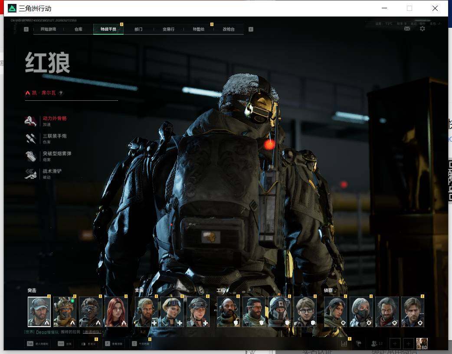Click the next-tab key icon right of 改枪台
The width and height of the screenshot is (452, 354).
click(x=251, y=29)
